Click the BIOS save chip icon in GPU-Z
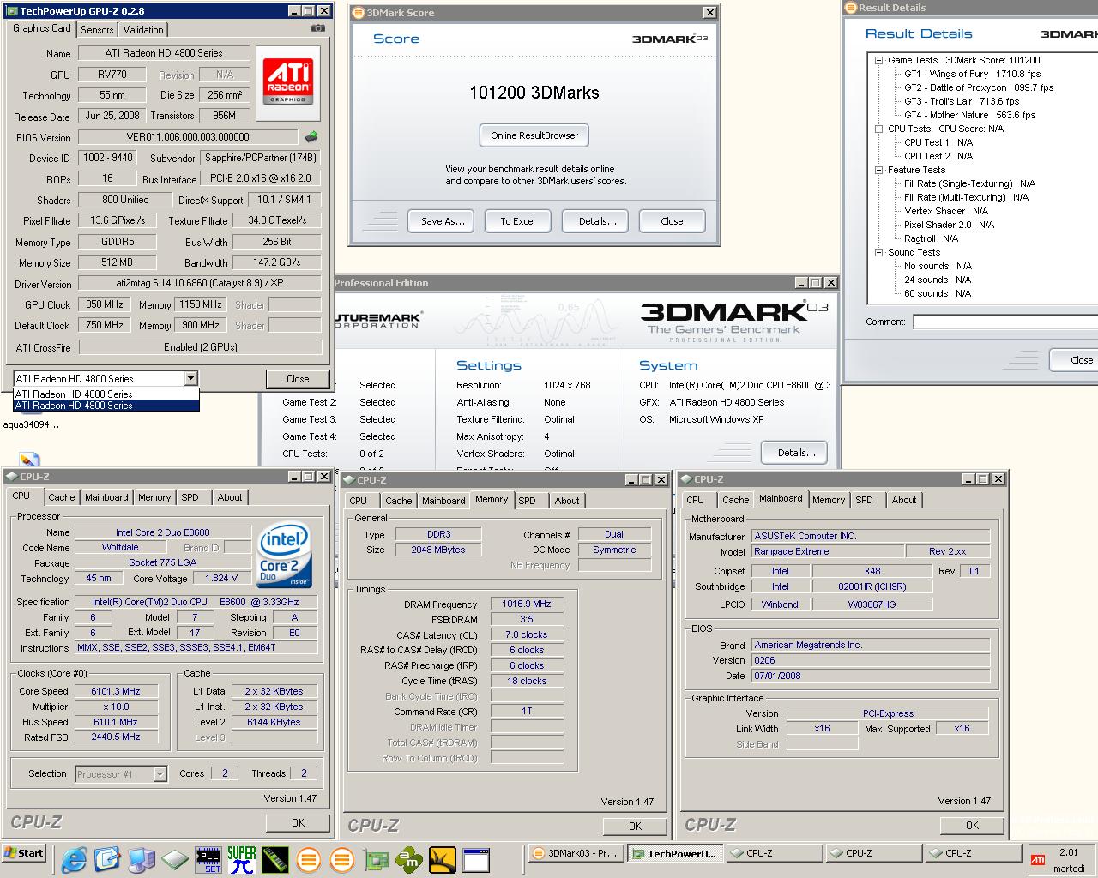The image size is (1098, 878). pos(311,136)
